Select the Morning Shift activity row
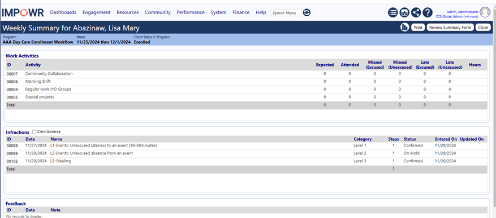 click(x=247, y=81)
